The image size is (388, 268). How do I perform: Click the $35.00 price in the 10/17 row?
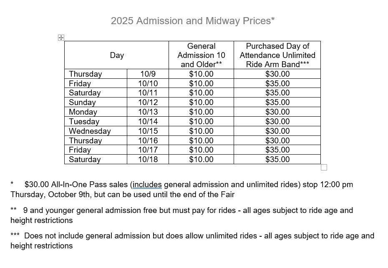pos(277,150)
